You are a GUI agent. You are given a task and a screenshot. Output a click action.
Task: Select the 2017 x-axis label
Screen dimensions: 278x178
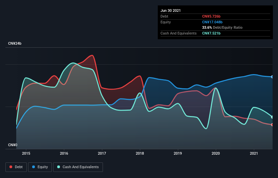point(102,153)
